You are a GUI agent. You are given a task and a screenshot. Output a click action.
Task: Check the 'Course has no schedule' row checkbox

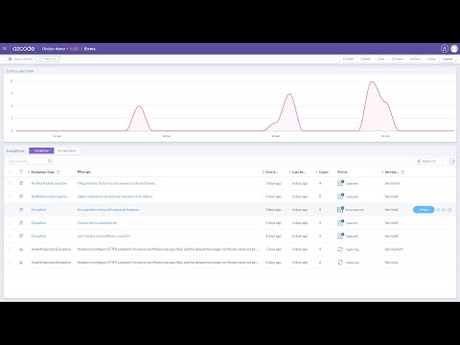click(10, 222)
